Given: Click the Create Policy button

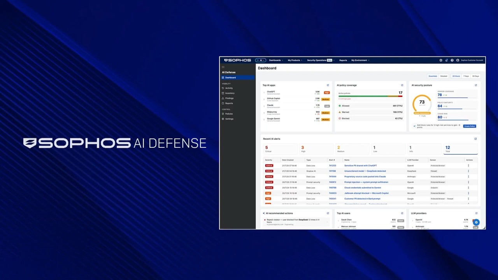Looking at the screenshot, I should (470, 126).
